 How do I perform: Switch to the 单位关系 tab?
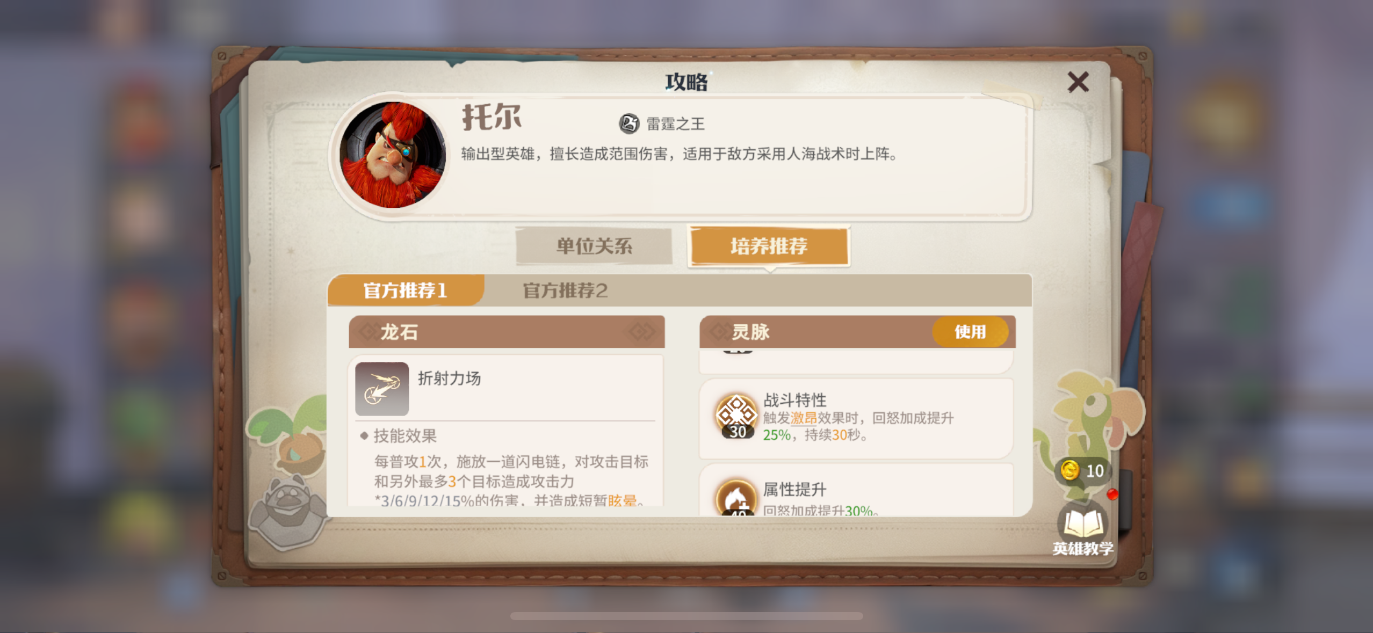point(594,246)
